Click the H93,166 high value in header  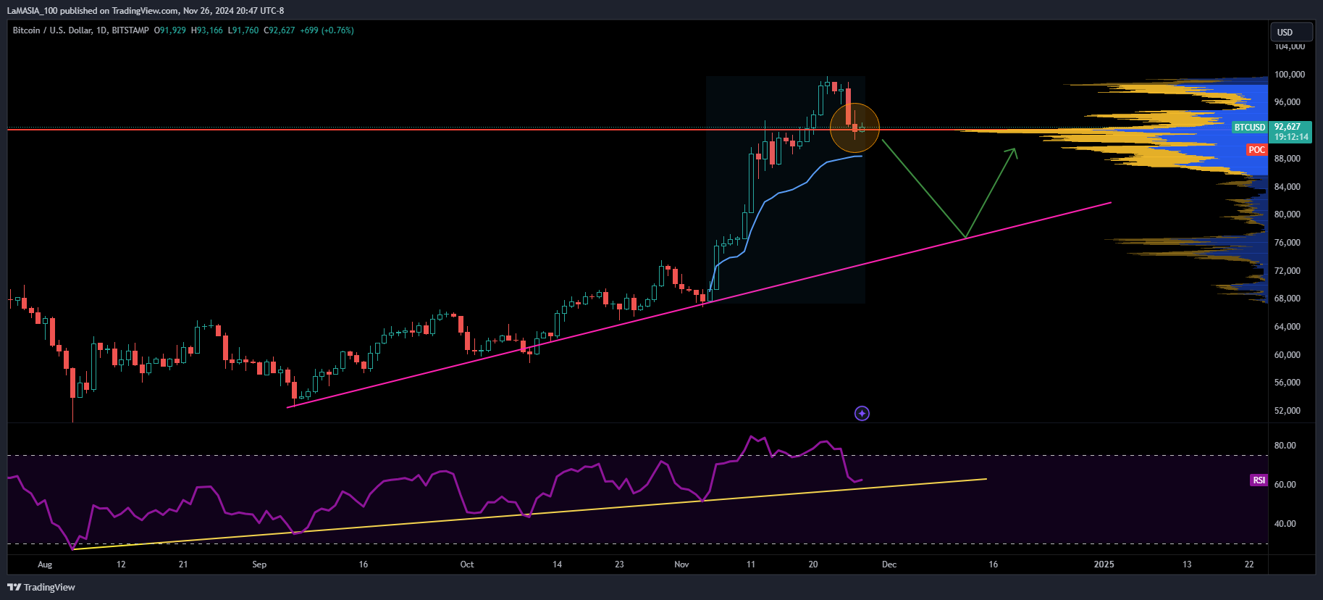pyautogui.click(x=207, y=30)
